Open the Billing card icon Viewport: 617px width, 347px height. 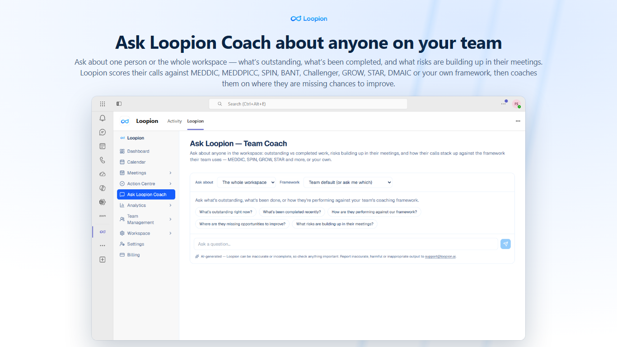122,255
